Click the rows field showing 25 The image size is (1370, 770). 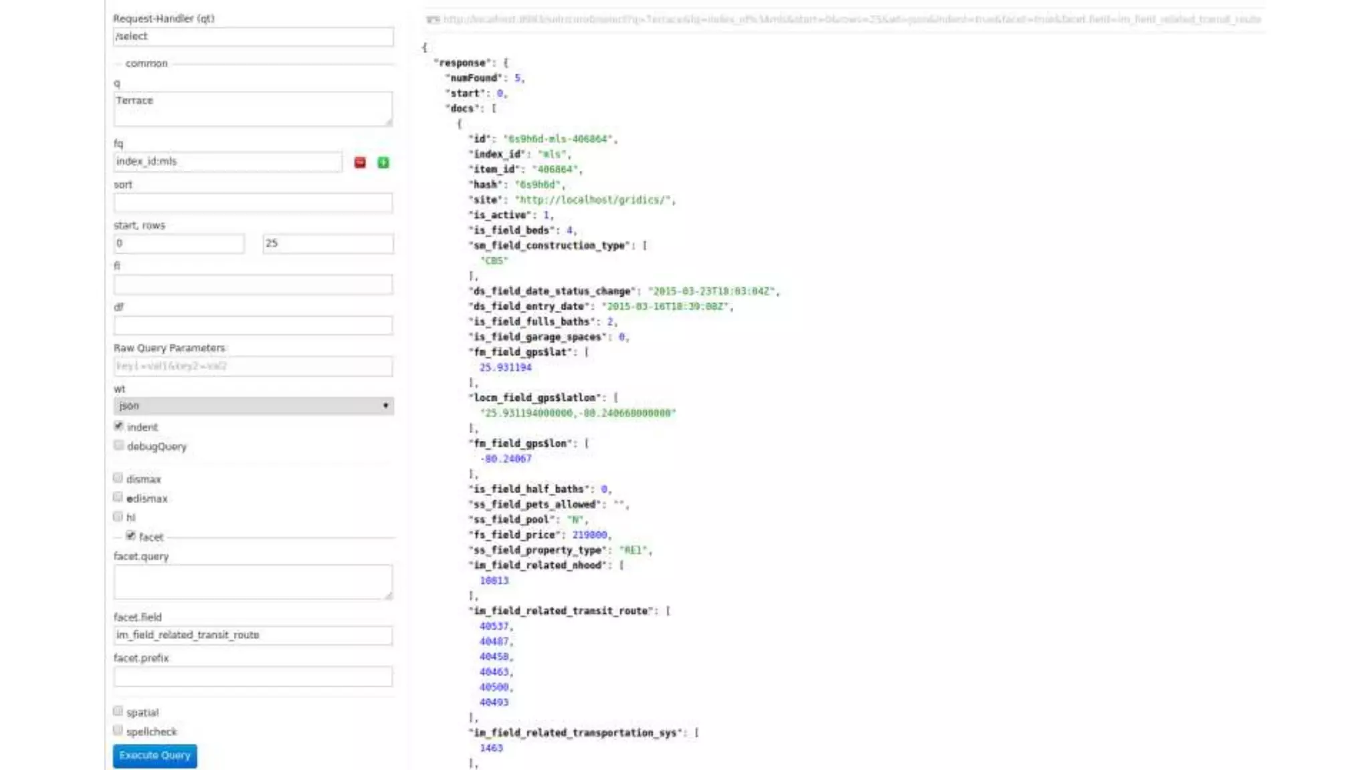point(328,243)
